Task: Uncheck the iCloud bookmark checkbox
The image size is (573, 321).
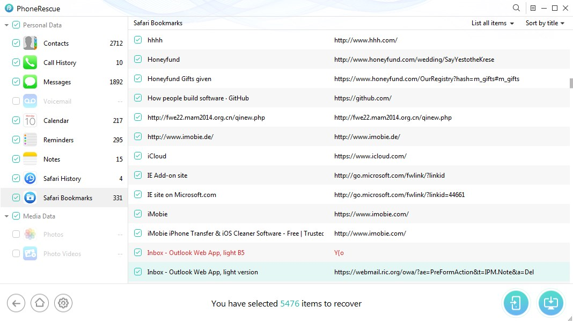Action: click(138, 156)
